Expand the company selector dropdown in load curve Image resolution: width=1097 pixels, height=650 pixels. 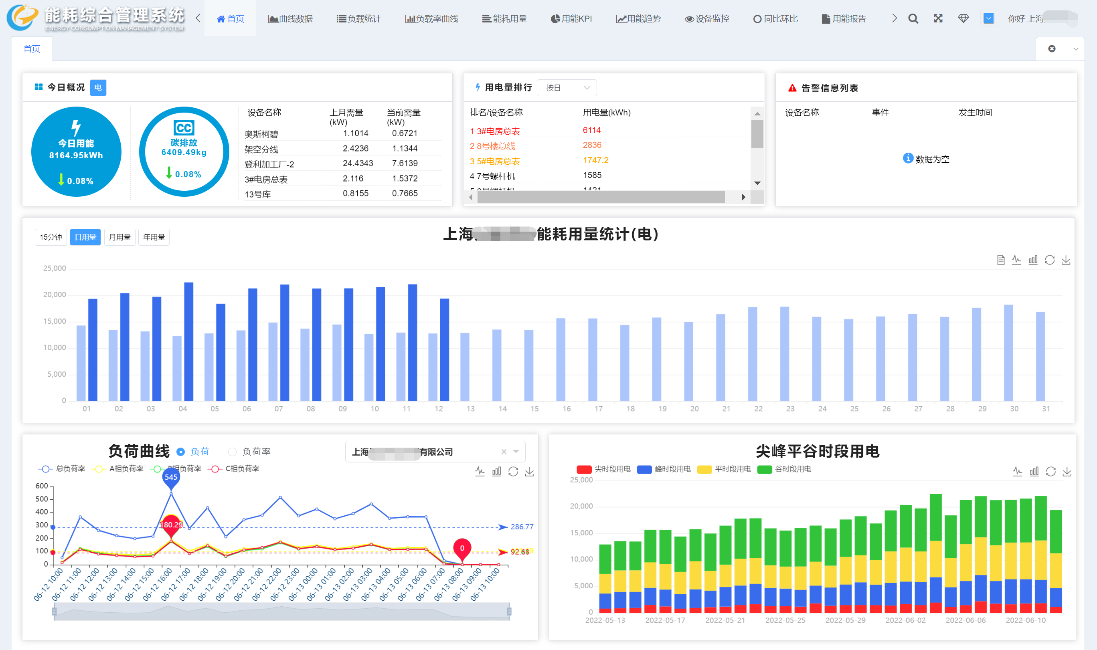pyautogui.click(x=516, y=452)
